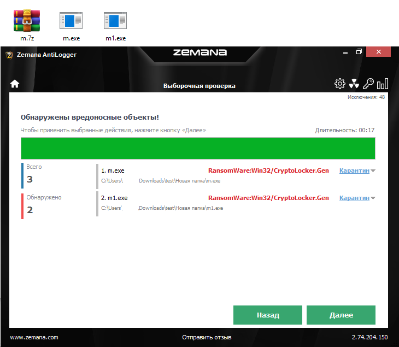Click Отправить отзыв feedback link
The height and width of the screenshot is (347, 399).
click(207, 337)
